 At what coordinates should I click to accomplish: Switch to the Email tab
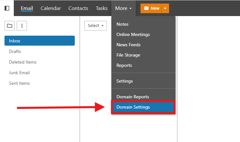27,8
